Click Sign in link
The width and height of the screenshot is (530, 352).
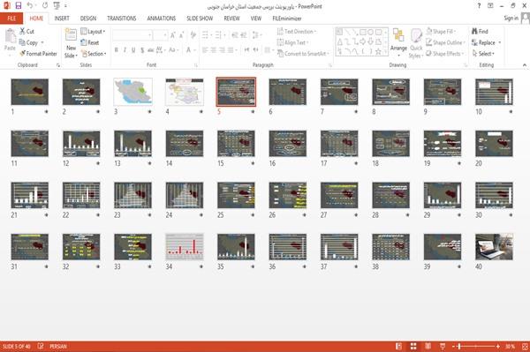click(x=511, y=19)
